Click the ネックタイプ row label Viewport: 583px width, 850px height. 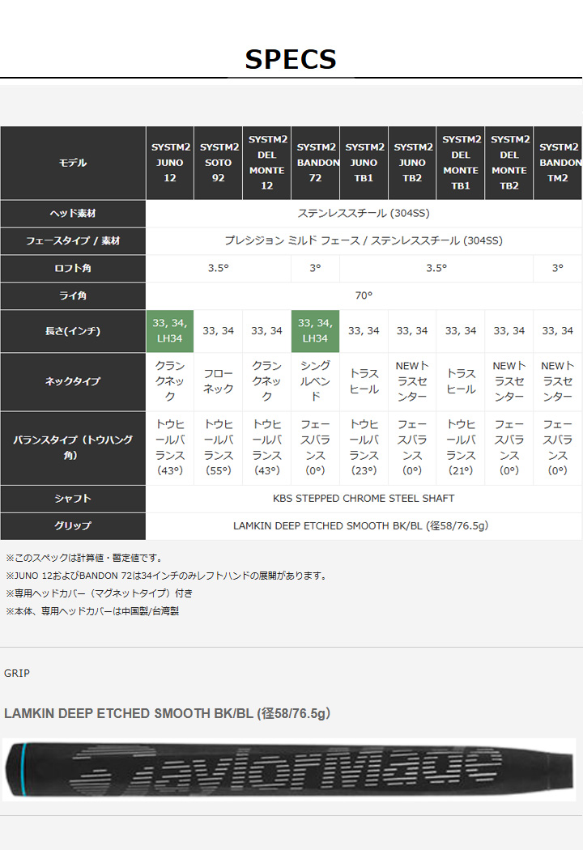pos(73,381)
